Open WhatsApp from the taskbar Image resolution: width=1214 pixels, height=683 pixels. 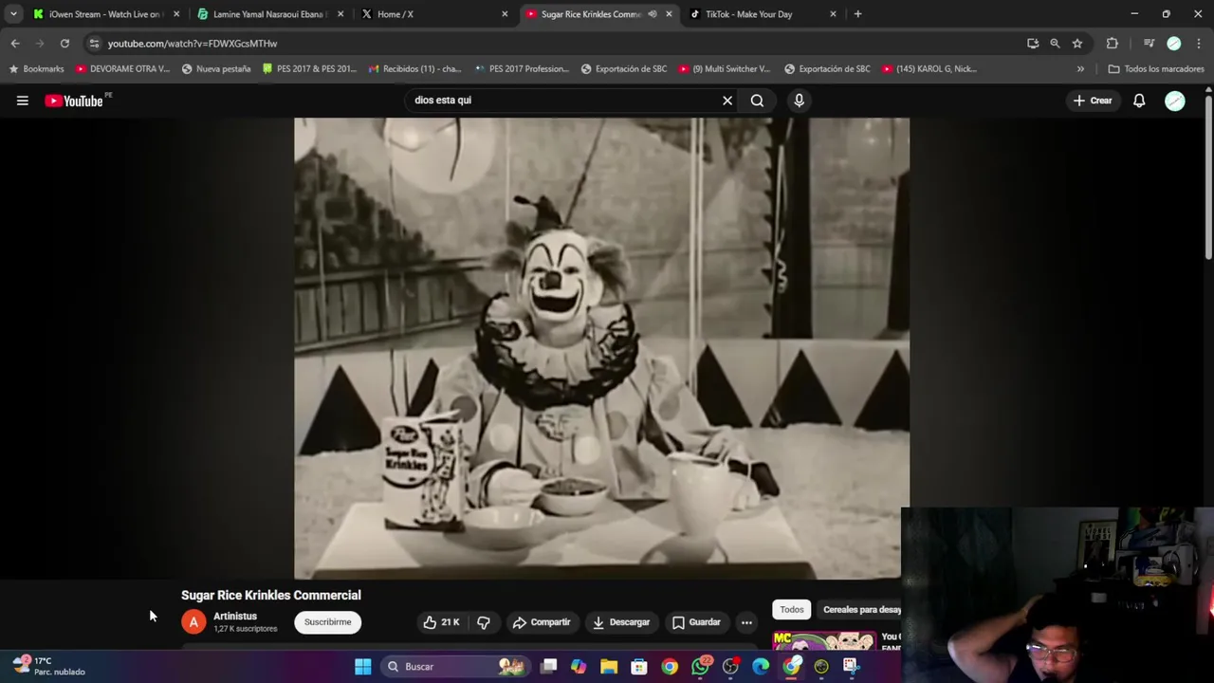point(700,667)
